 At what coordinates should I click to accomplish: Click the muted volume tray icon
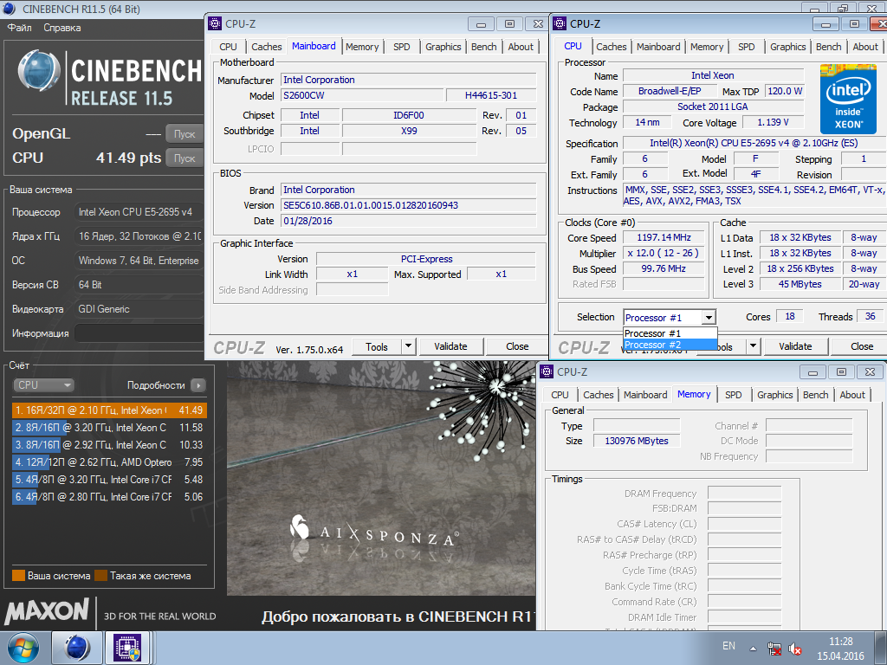click(x=795, y=649)
